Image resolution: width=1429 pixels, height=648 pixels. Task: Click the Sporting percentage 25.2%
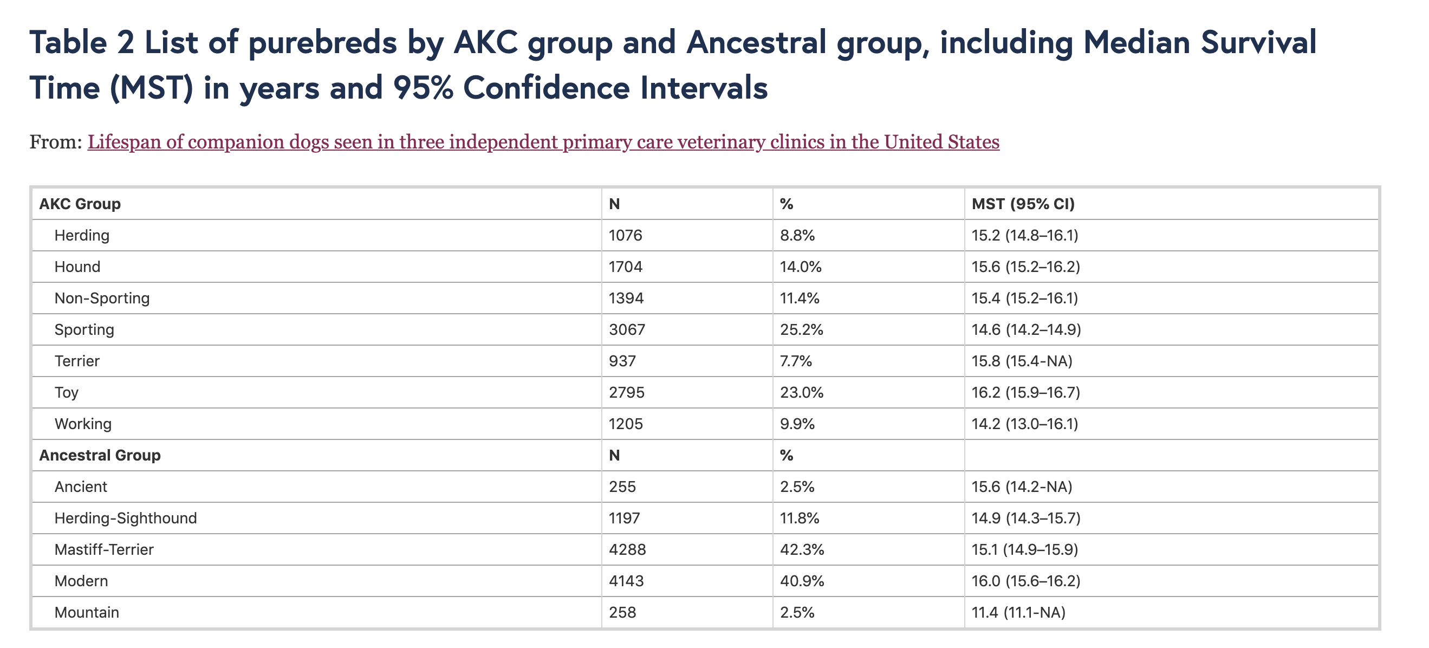click(801, 329)
